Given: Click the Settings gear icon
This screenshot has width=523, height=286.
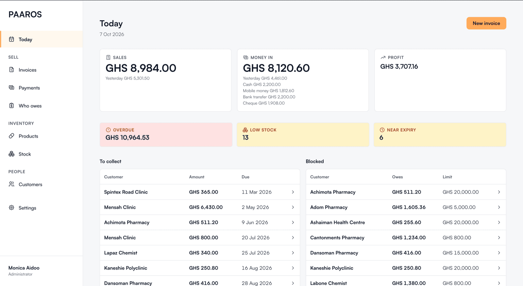Looking at the screenshot, I should 11,208.
